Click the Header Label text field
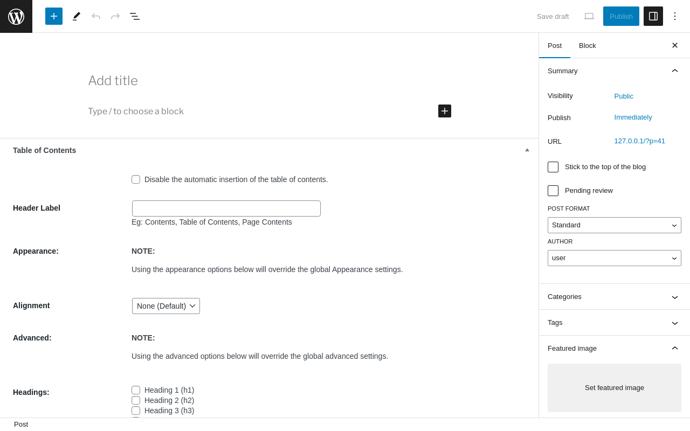 pos(226,208)
